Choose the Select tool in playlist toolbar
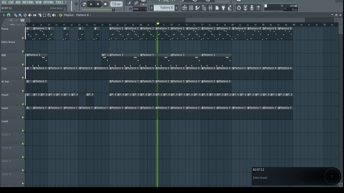This screenshot has width=344, height=193. coord(44,15)
